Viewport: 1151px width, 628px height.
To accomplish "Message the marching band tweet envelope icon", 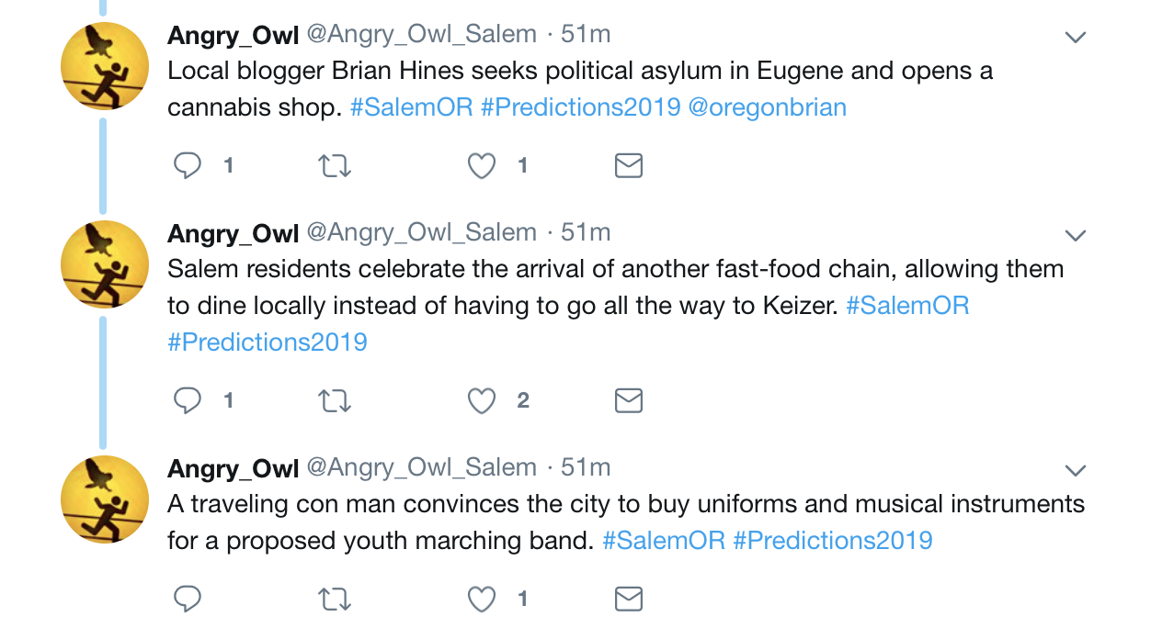I will [628, 600].
